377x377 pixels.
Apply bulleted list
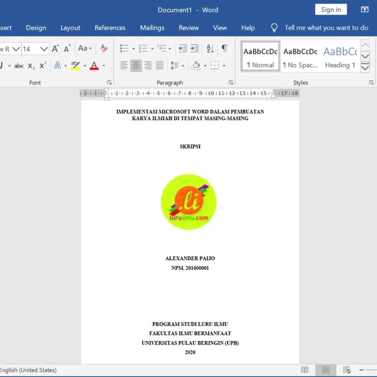point(124,48)
